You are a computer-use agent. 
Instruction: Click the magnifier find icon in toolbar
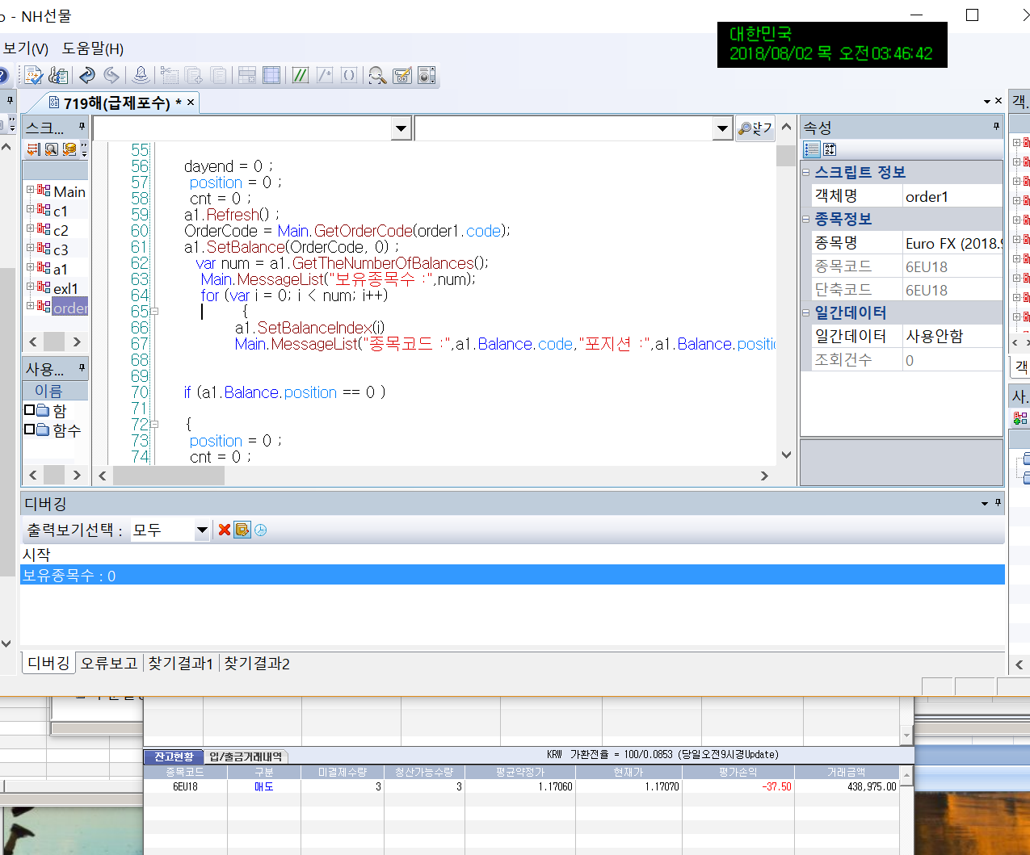coord(376,75)
